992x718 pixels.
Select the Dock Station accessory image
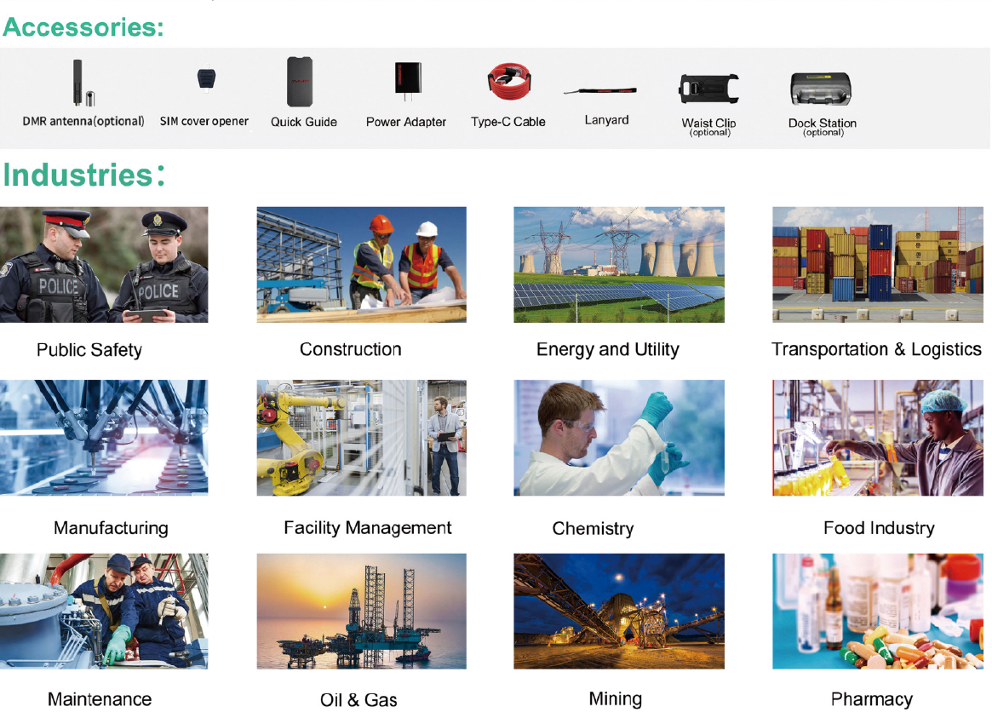821,89
